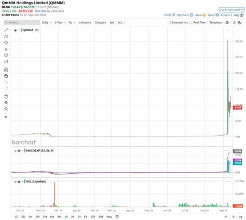
Task: Remove the MACDEXP indicator pane
Action: pos(16,151)
